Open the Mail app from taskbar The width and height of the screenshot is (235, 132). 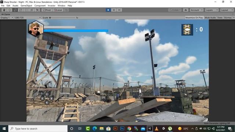pyautogui.click(x=143, y=129)
